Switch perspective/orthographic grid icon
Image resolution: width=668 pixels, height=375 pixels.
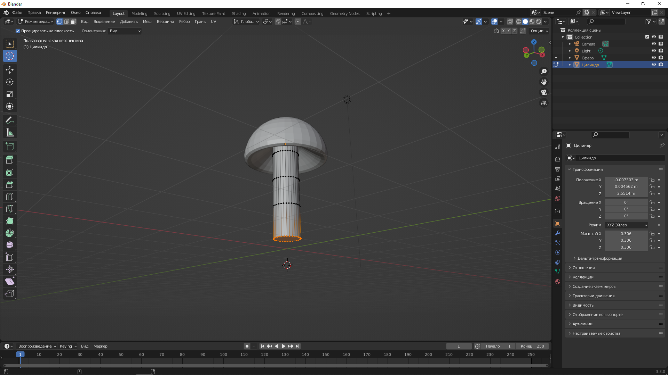click(x=544, y=103)
